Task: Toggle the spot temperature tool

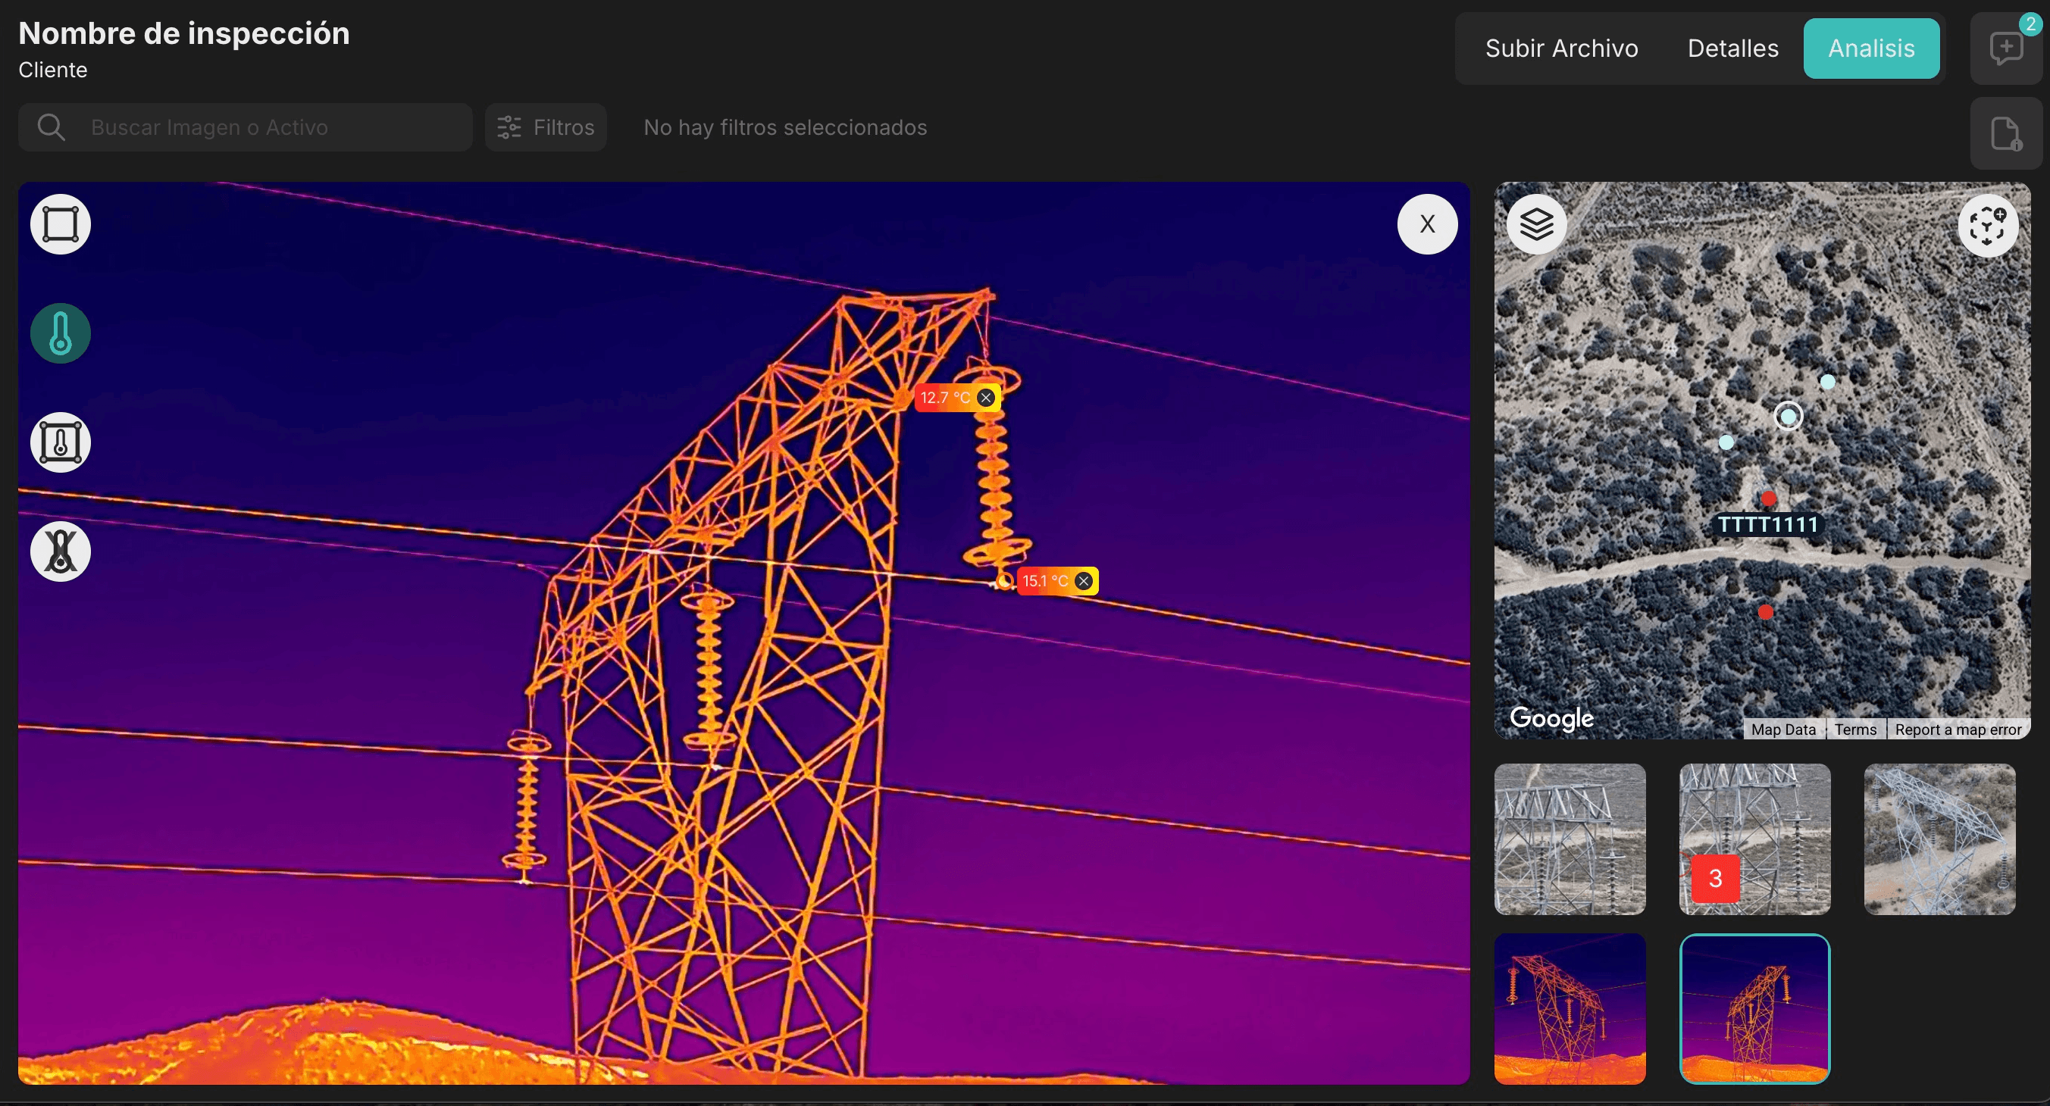Action: pos(61,333)
